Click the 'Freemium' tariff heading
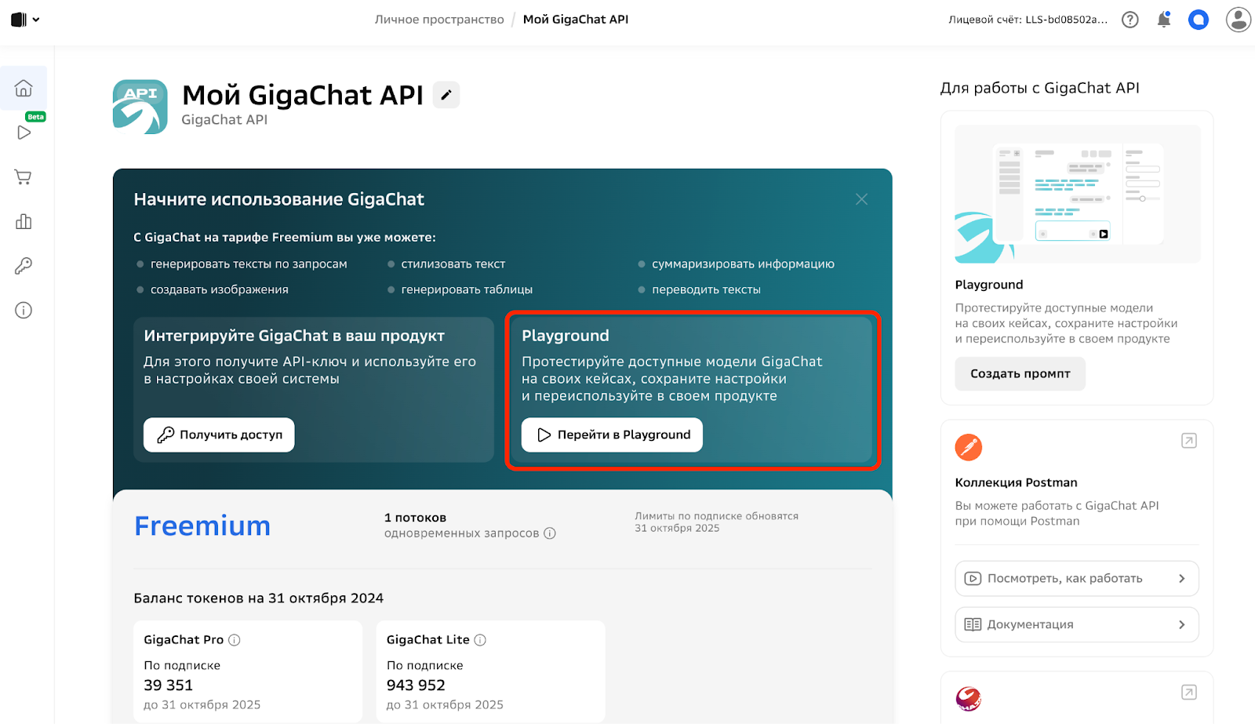The width and height of the screenshot is (1255, 724). 202,526
